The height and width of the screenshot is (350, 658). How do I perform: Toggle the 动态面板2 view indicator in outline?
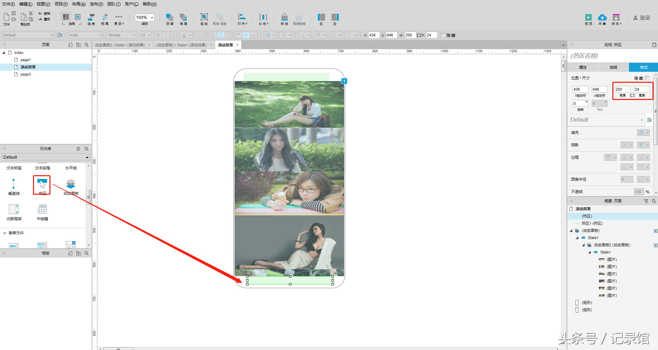pyautogui.click(x=656, y=245)
